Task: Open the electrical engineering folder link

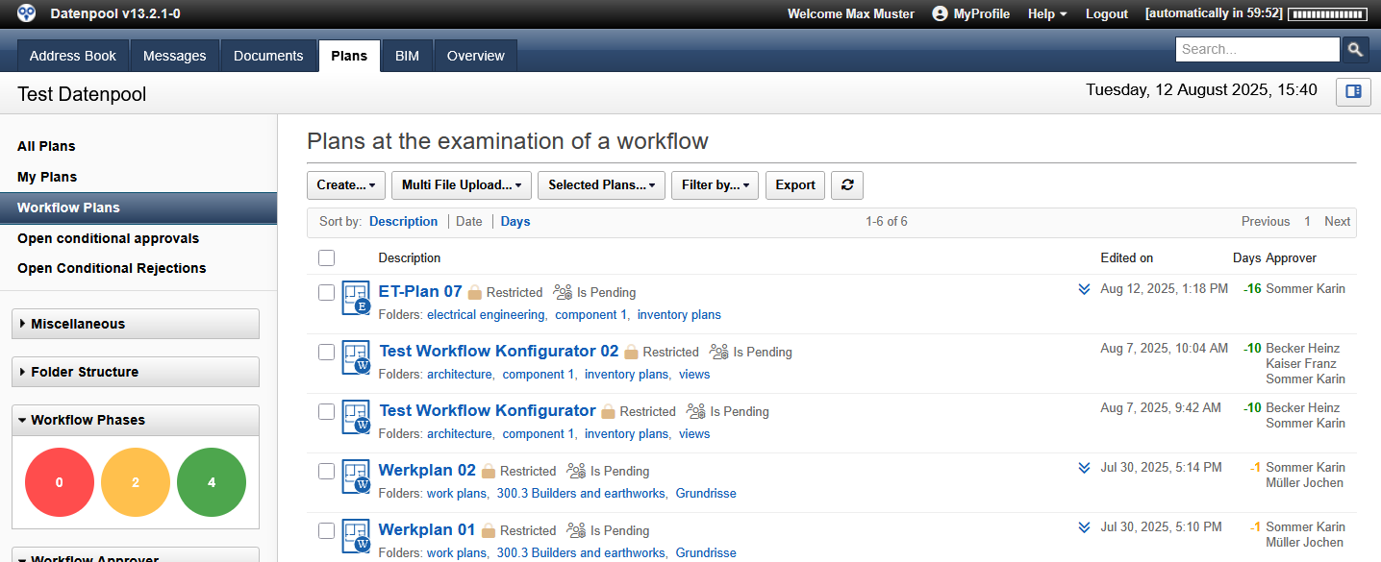Action: click(x=486, y=314)
